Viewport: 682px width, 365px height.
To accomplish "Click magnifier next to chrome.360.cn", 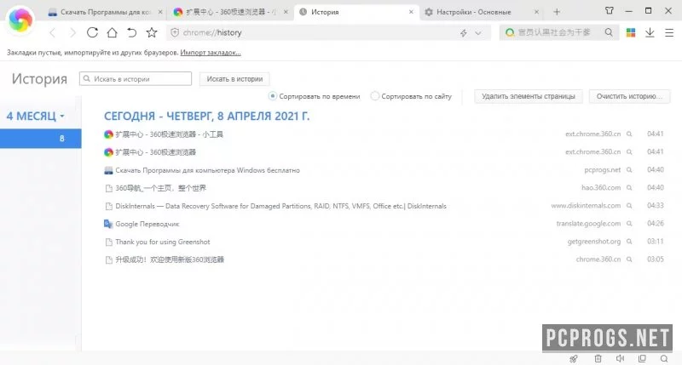I will [629, 259].
